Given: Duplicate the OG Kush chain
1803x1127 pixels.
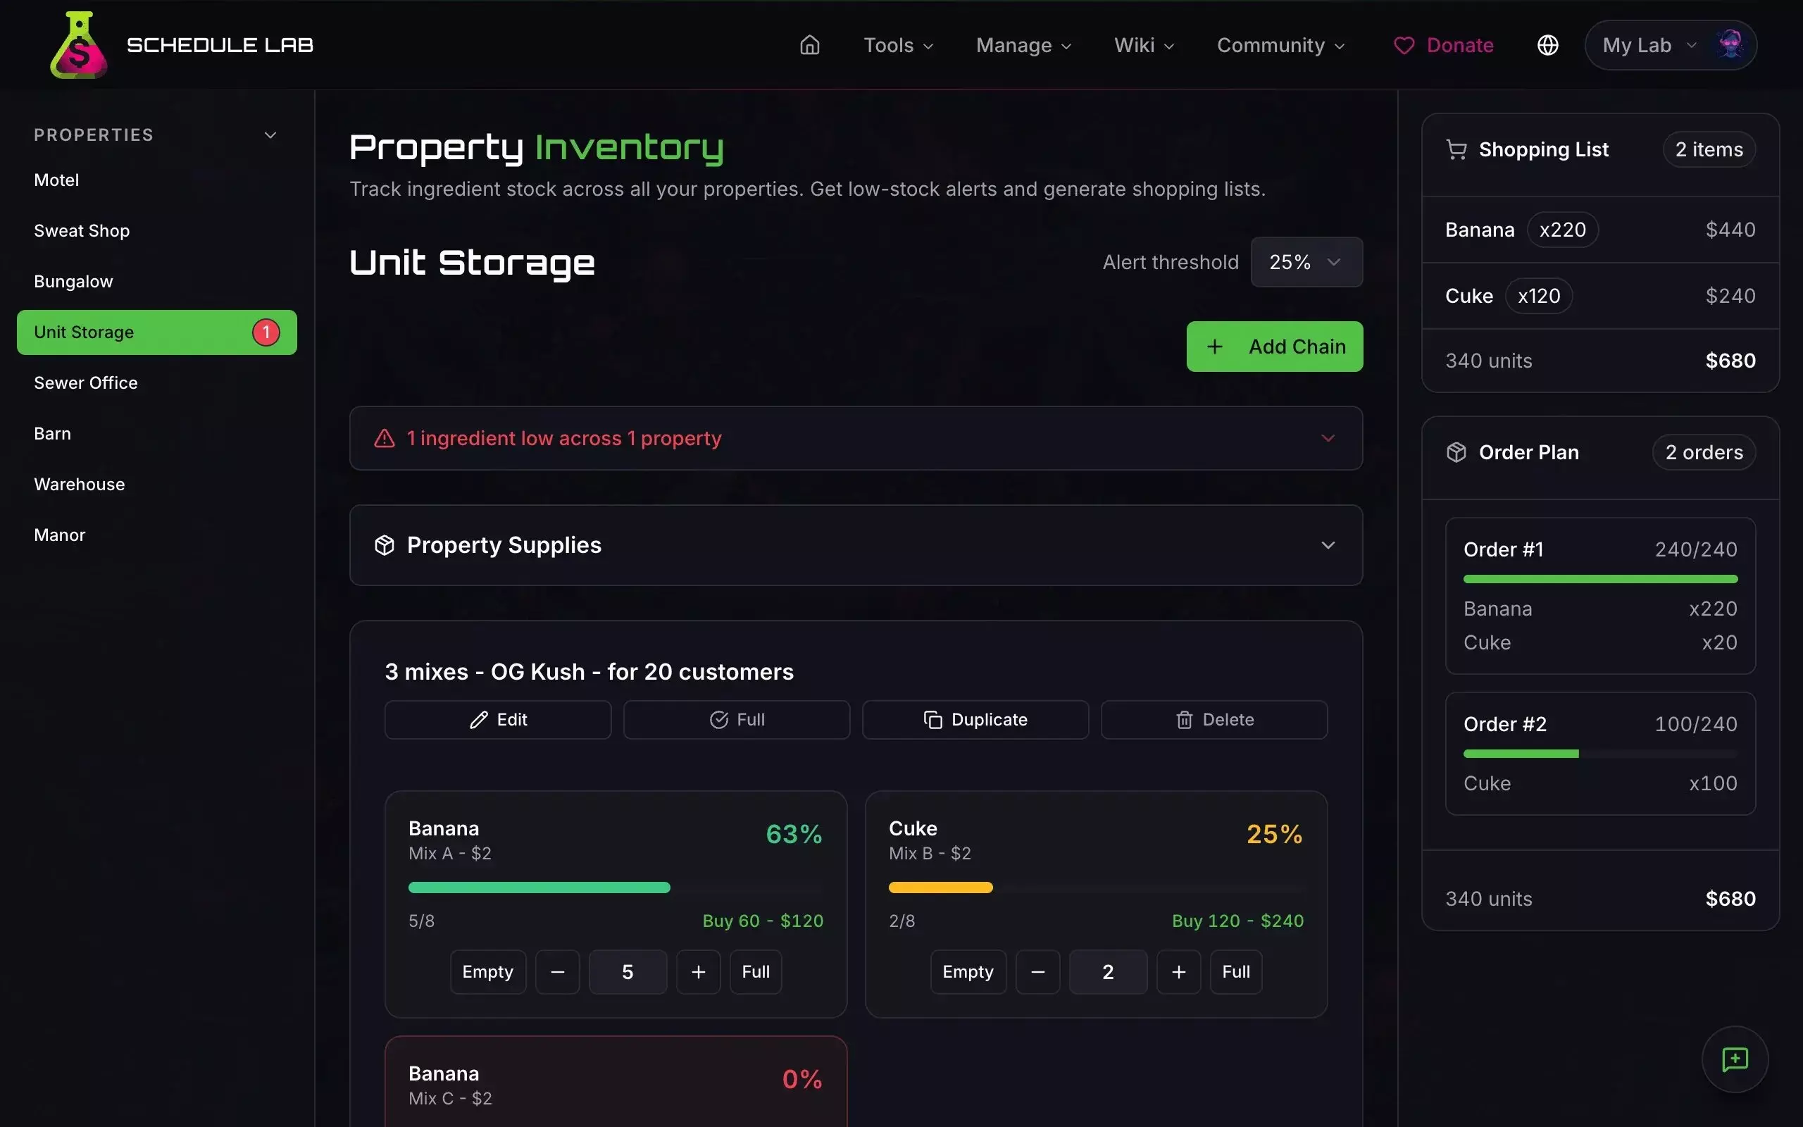Looking at the screenshot, I should point(975,719).
